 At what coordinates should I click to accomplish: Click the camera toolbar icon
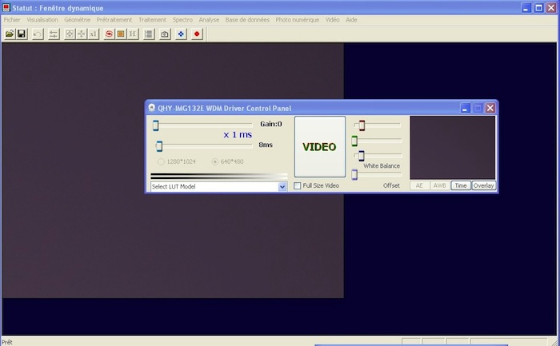[x=165, y=34]
